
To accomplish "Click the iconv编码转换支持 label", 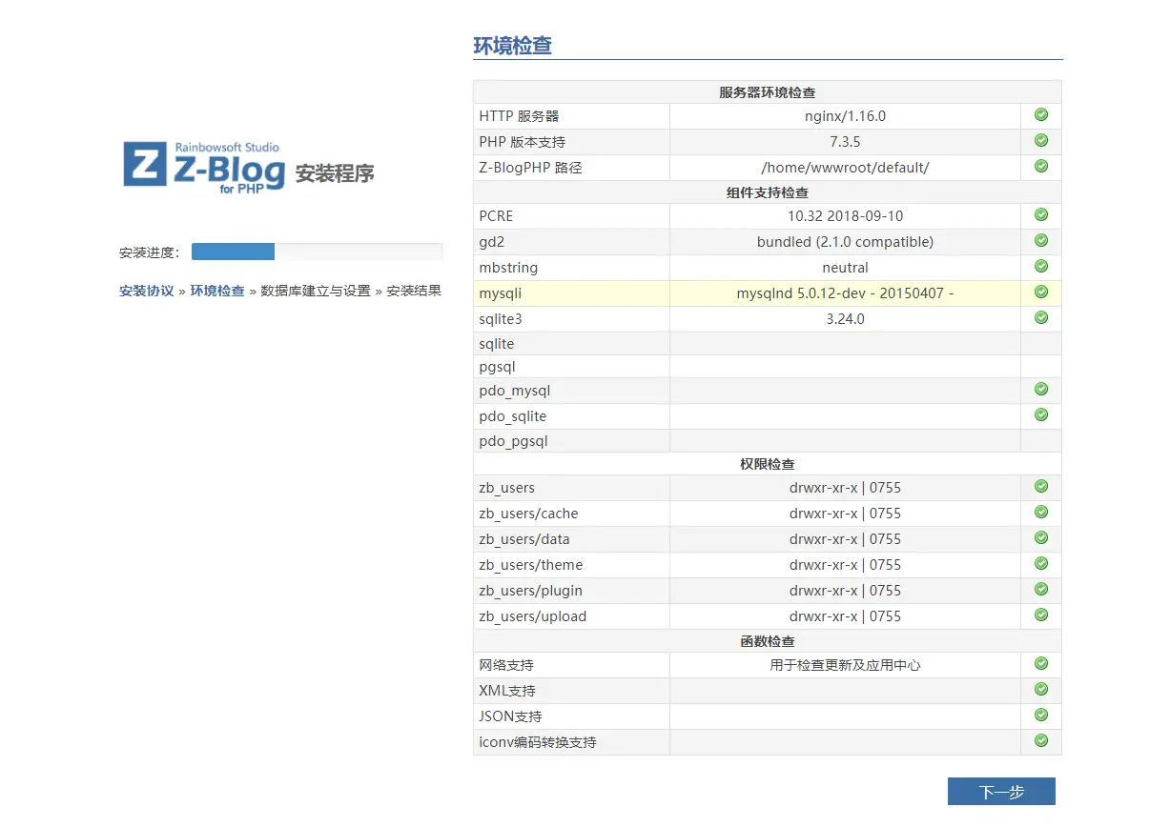I will point(538,742).
